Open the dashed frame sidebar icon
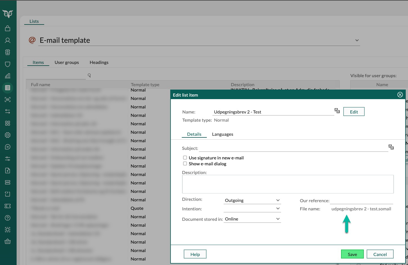408x265 pixels. click(x=8, y=230)
